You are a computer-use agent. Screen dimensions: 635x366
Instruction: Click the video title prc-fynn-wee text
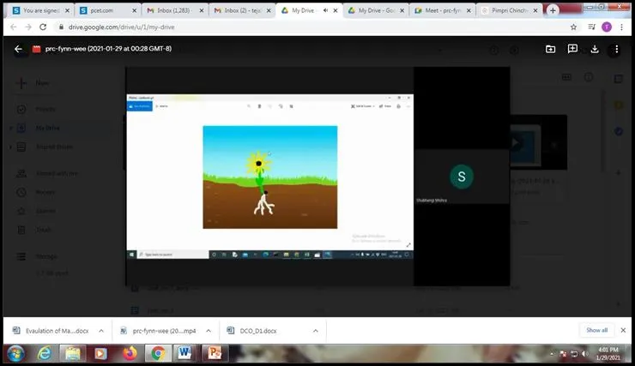coord(108,49)
